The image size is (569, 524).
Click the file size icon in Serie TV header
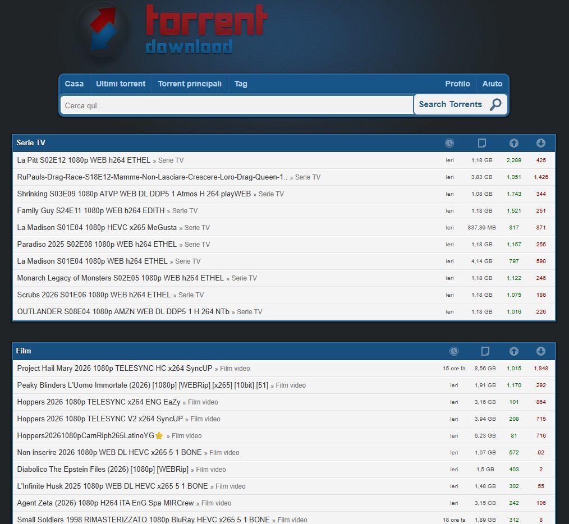click(481, 143)
